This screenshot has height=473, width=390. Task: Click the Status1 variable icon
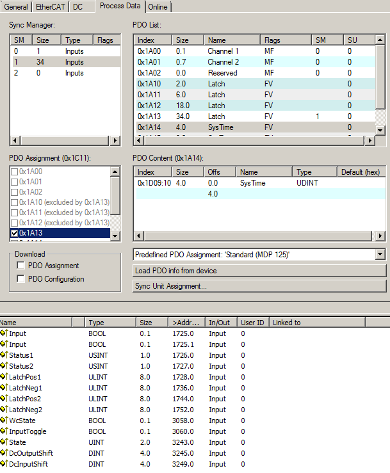pos(4,355)
